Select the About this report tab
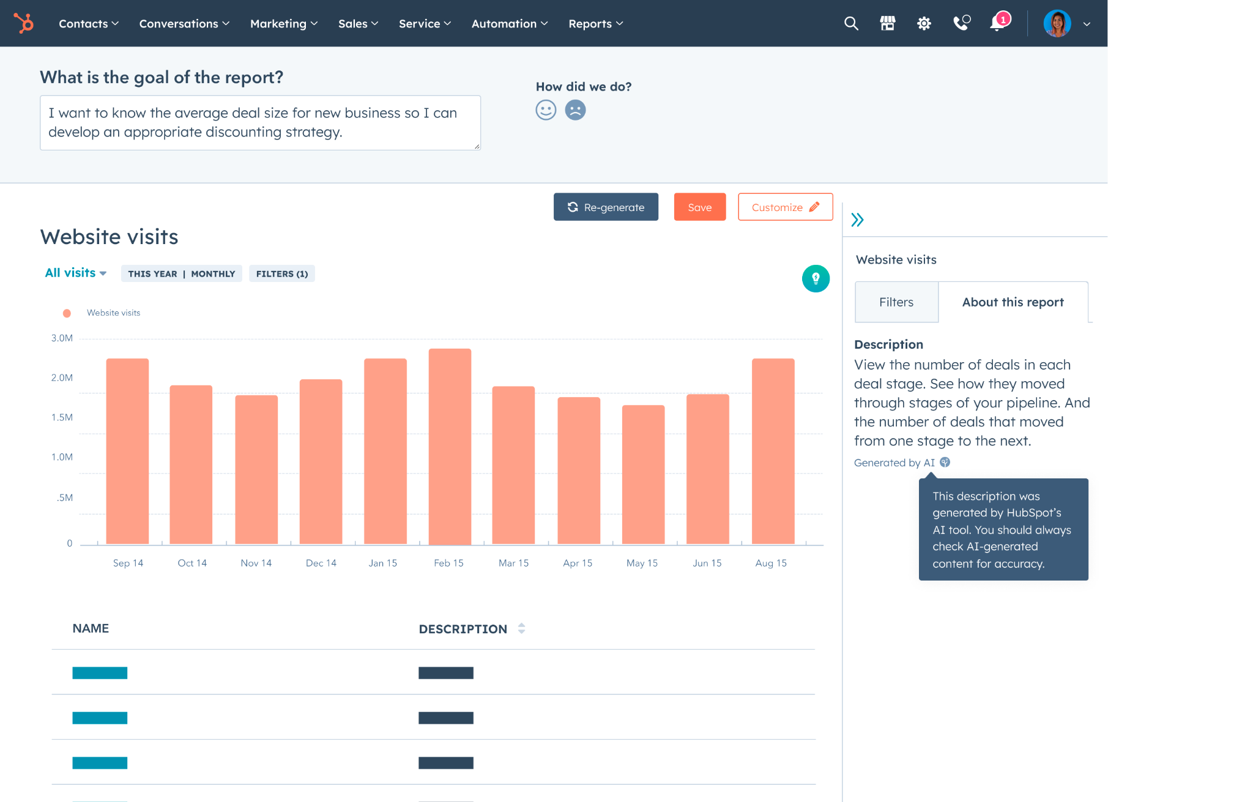 pyautogui.click(x=1013, y=302)
